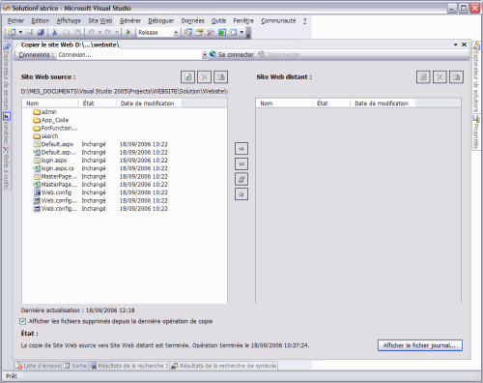483x383 pixels.
Task: Click the Se connecter globe icon
Action: 213,54
